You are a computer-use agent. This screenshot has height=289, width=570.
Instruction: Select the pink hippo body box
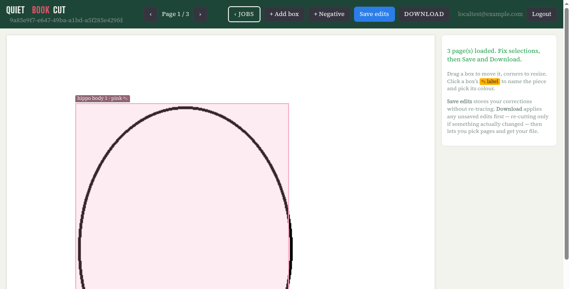[x=182, y=196]
